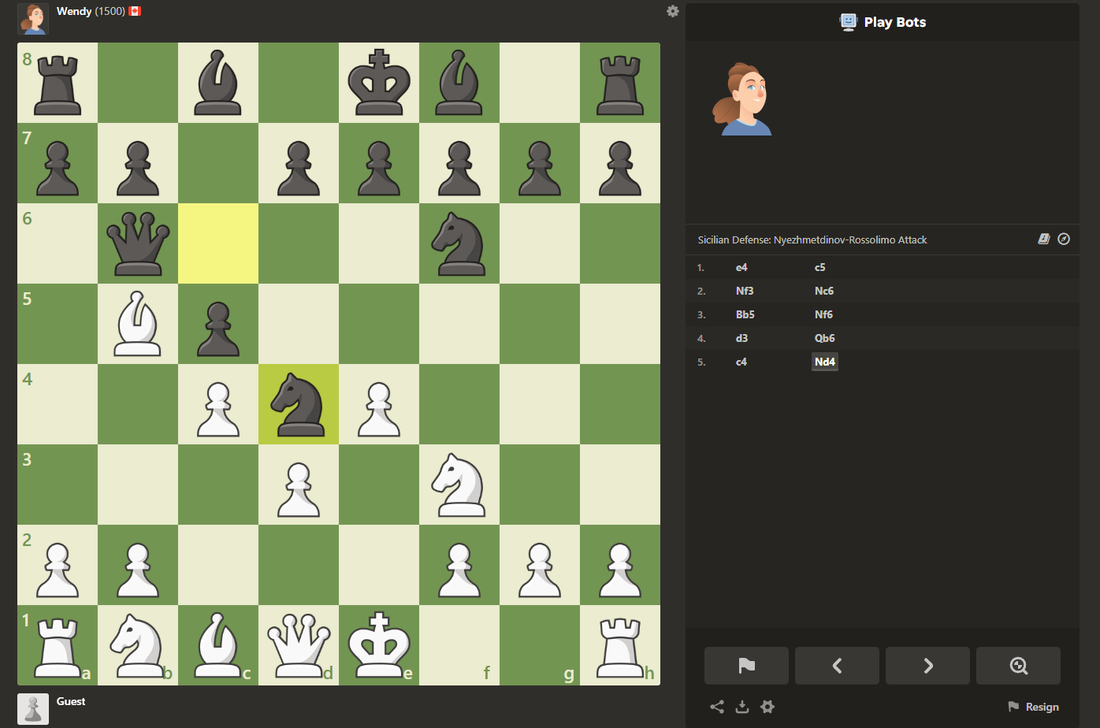Click the Canada flag next to Wendy

[135, 11]
